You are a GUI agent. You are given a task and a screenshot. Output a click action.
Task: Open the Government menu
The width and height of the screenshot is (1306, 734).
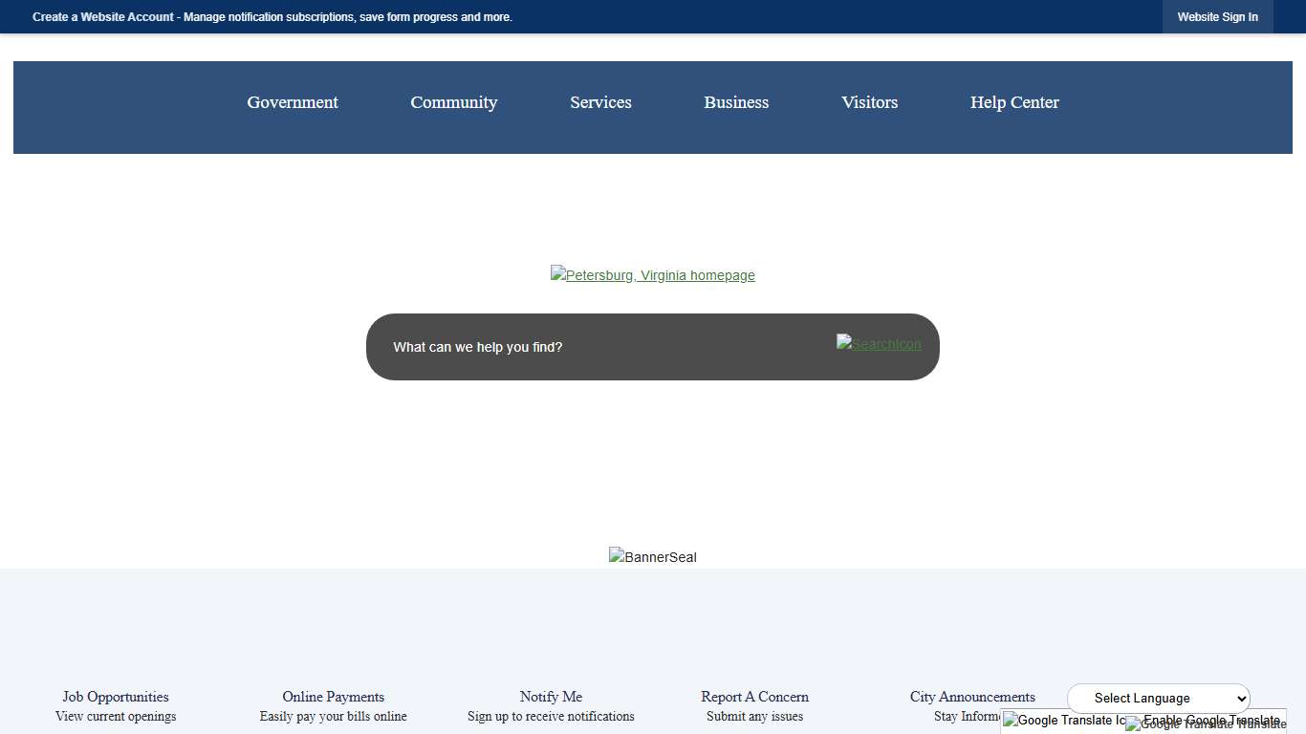click(x=293, y=102)
